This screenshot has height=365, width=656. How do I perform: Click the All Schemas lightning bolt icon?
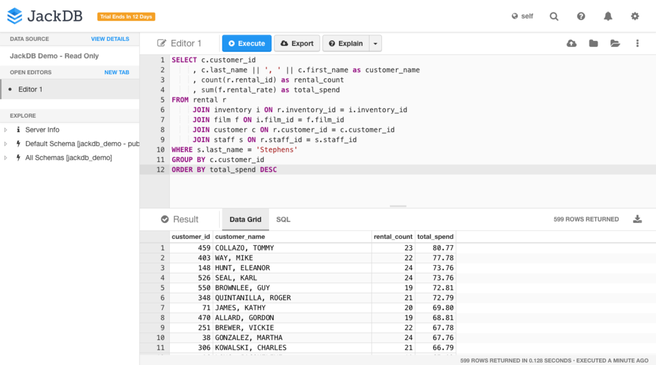pyautogui.click(x=18, y=158)
